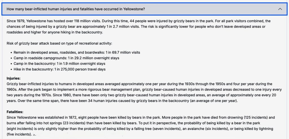289x139 pixels.
Task: Click the "(five incidents)" lightning figure
Action: pos(19,134)
